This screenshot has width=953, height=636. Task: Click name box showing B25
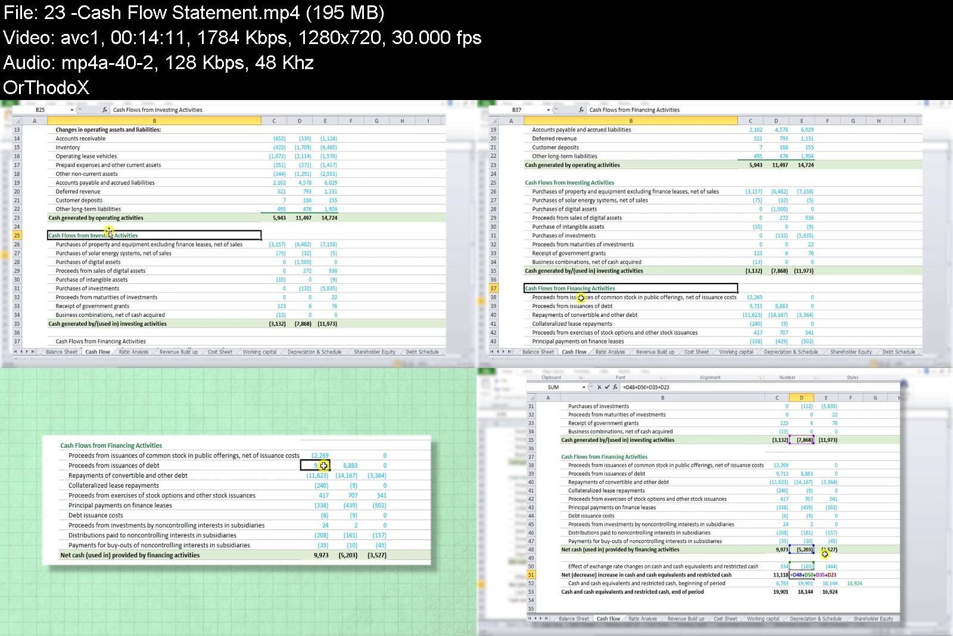coord(40,110)
